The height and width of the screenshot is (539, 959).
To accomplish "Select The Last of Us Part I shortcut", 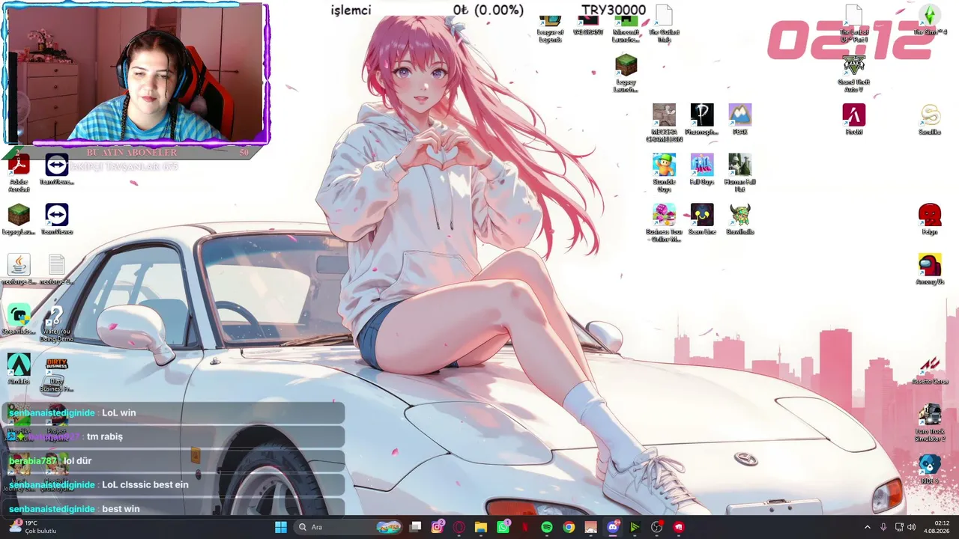I will [853, 24].
